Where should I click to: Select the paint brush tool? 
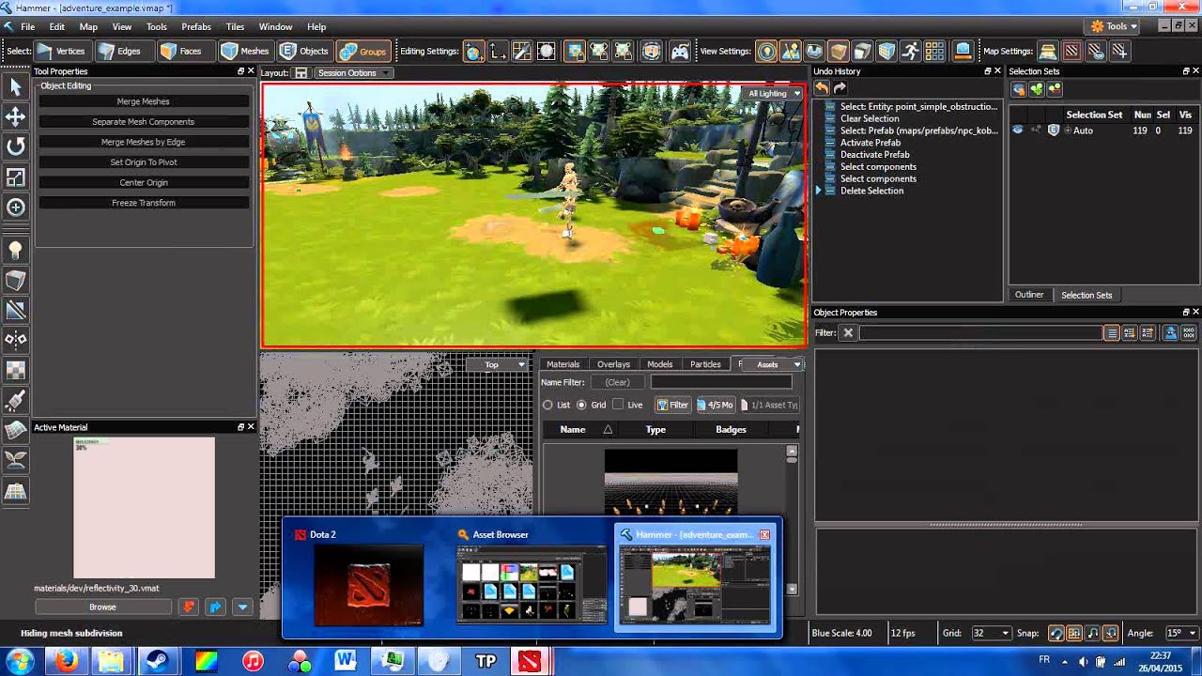click(x=16, y=401)
